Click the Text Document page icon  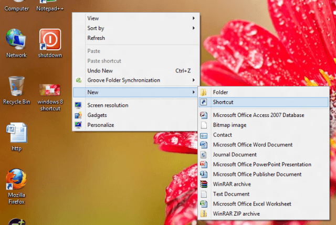coord(204,194)
